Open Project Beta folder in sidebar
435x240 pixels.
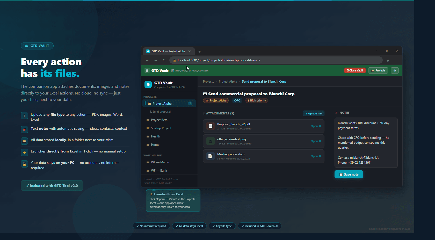(x=159, y=120)
